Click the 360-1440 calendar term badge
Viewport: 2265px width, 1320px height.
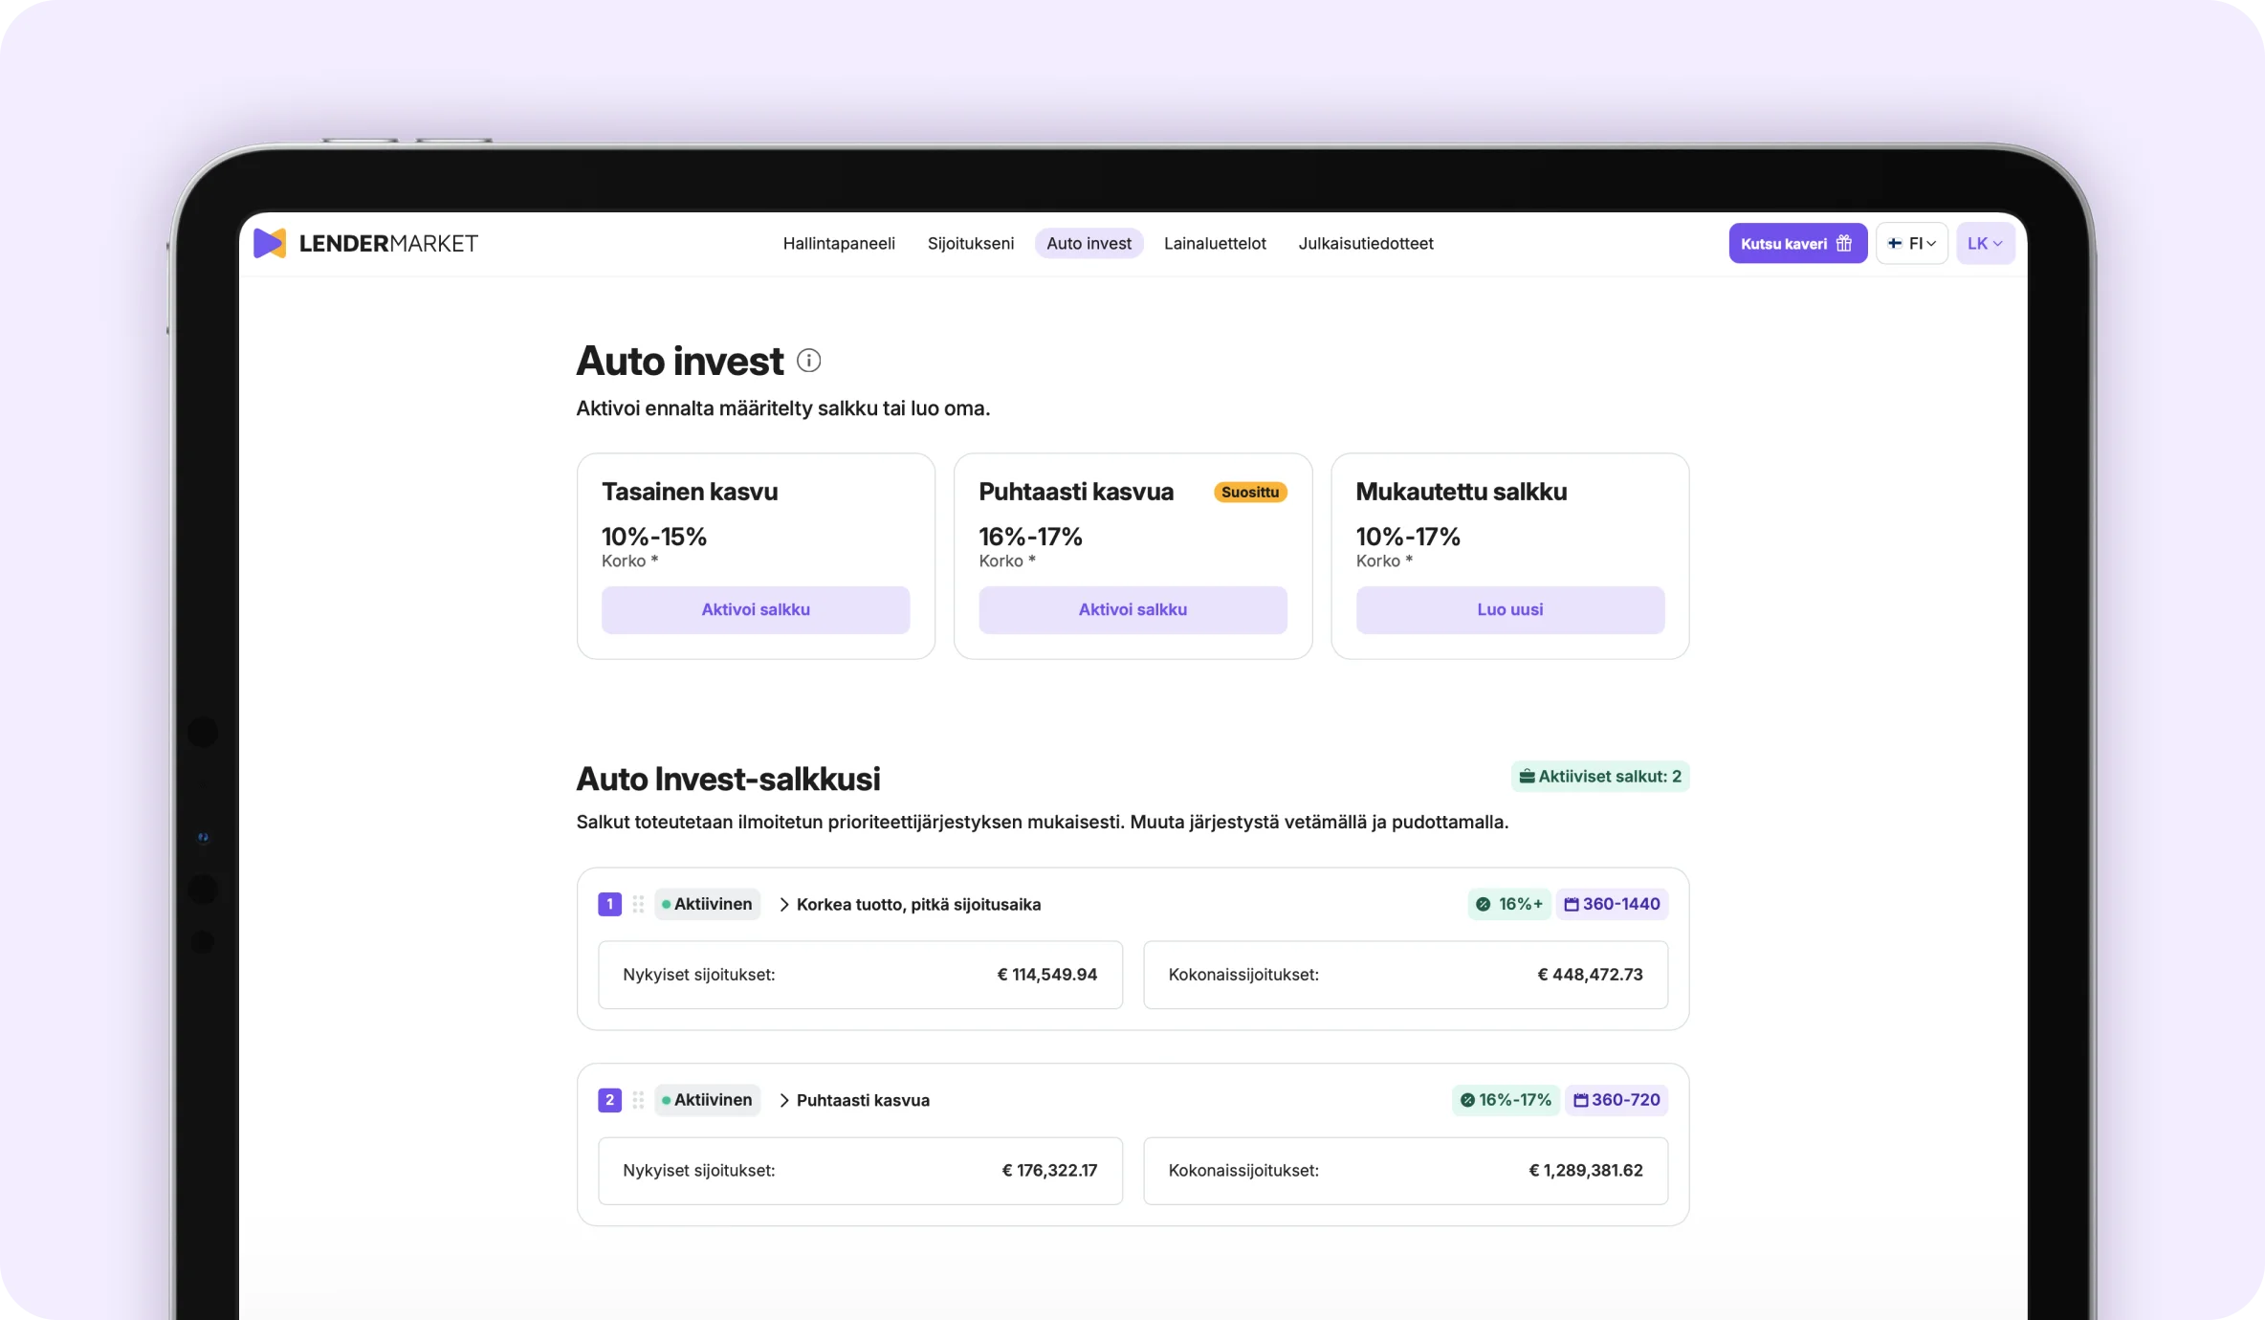click(1612, 904)
